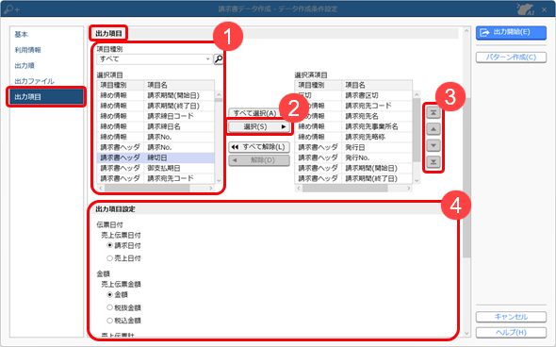The image size is (556, 347).
Task: Move selected item up one position
Action: click(433, 129)
